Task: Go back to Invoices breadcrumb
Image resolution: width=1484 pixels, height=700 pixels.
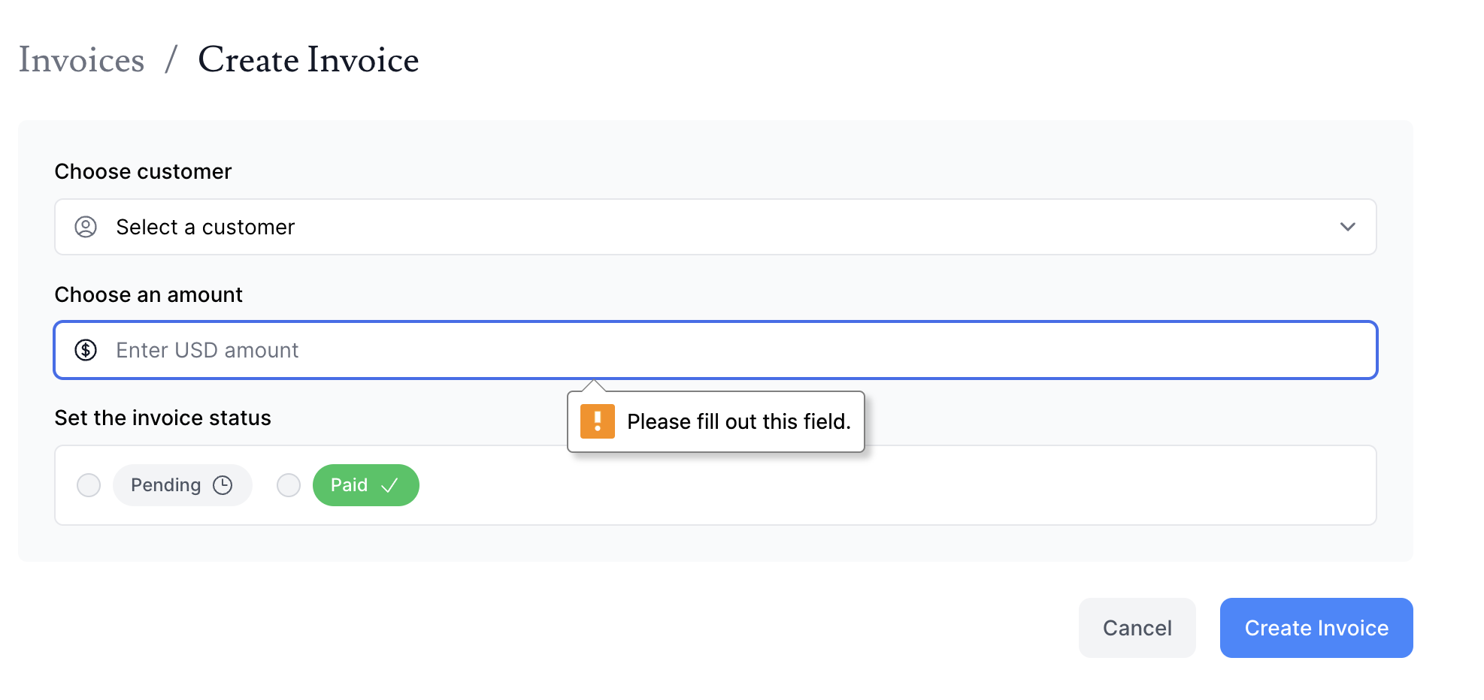Action: [81, 60]
